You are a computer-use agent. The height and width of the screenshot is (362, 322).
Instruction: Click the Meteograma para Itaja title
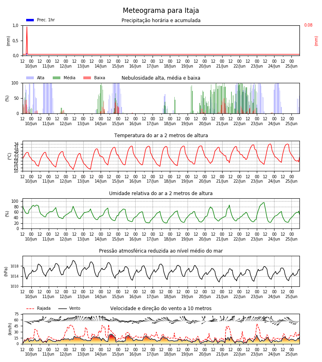(x=161, y=10)
